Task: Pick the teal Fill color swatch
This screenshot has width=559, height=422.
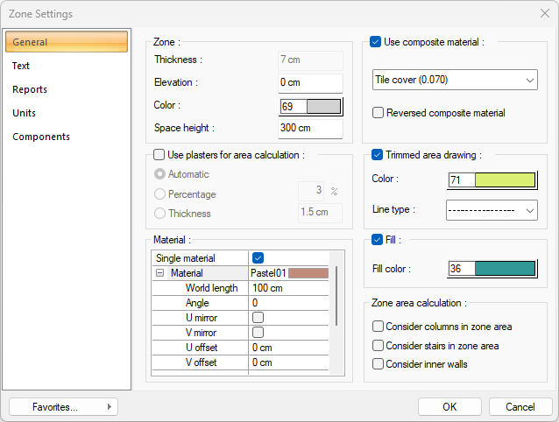Action: tap(504, 269)
